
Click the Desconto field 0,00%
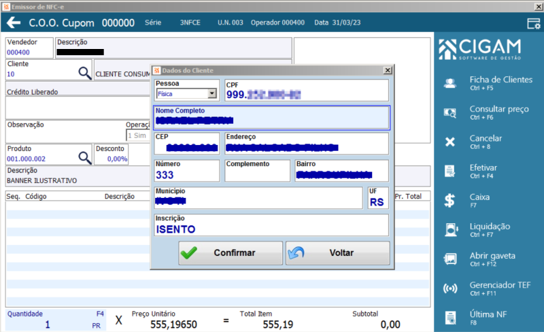click(112, 154)
